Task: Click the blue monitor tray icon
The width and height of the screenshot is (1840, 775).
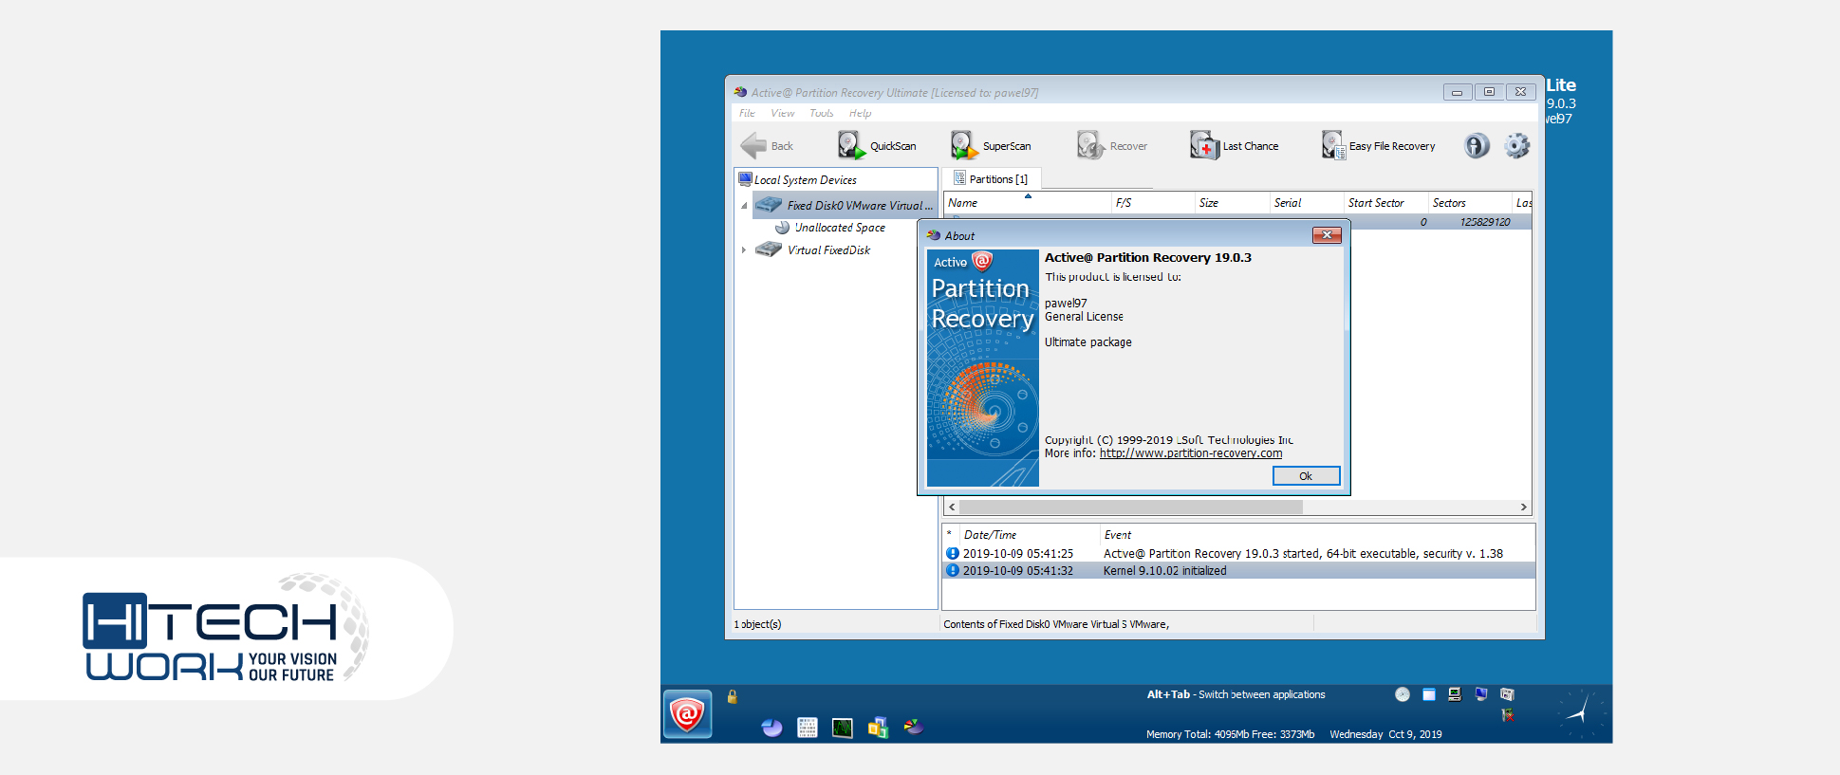Action: [x=1481, y=694]
